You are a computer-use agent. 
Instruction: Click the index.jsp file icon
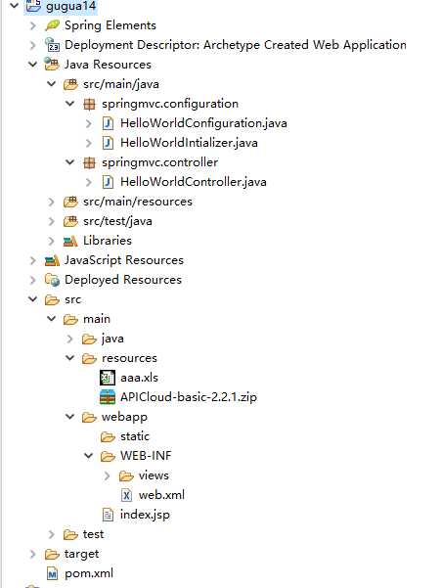108,515
